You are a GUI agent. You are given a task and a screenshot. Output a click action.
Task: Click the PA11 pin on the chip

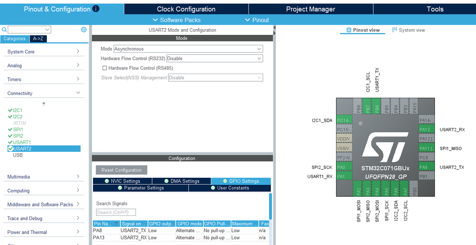[x=426, y=149]
